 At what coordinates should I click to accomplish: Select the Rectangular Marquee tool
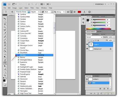(x=5, y=21)
